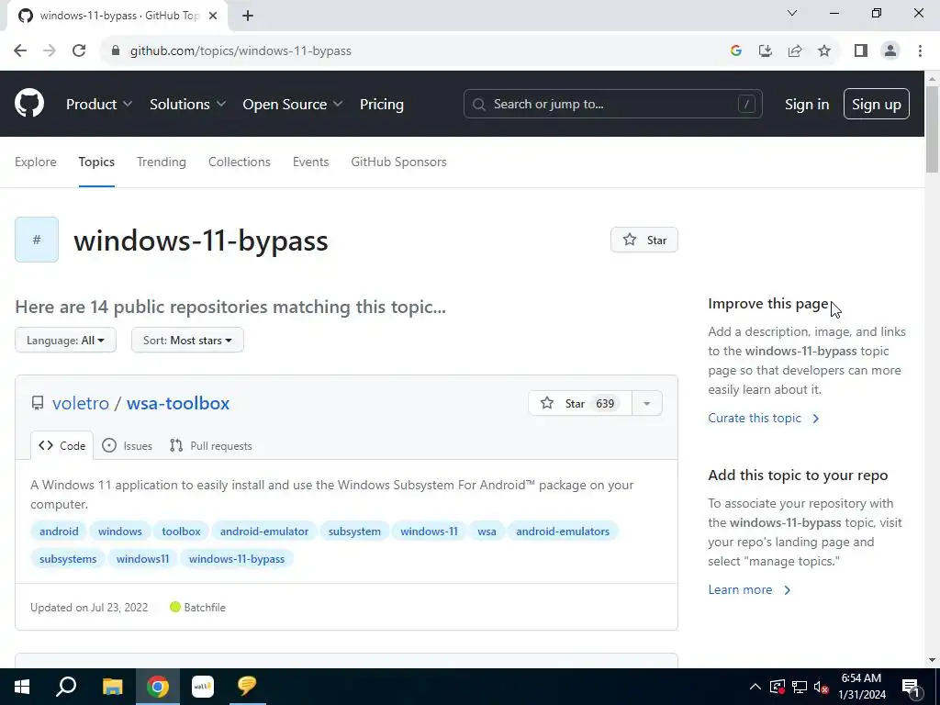Expand the Open Source menu

[x=293, y=104]
